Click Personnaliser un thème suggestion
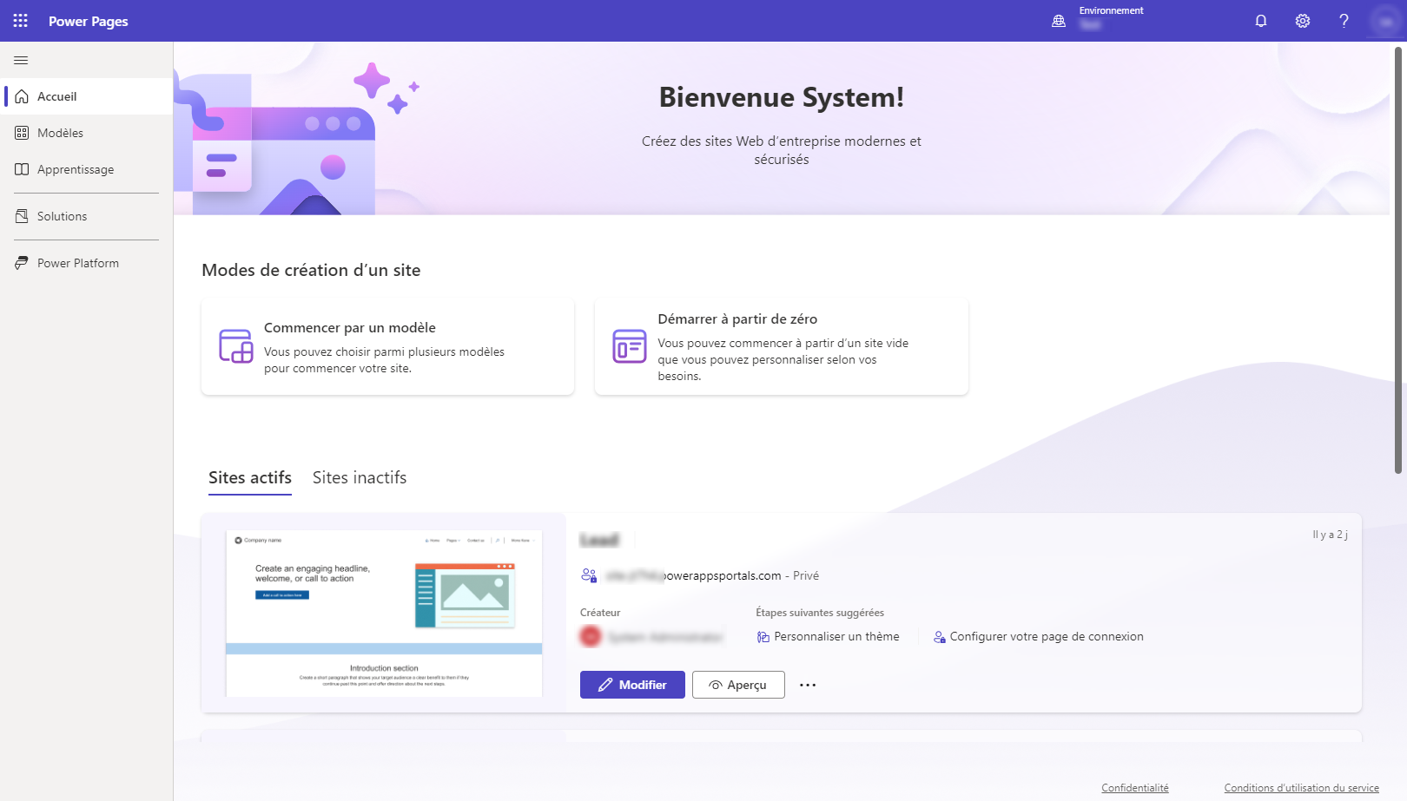Image resolution: width=1407 pixels, height=801 pixels. click(x=828, y=637)
